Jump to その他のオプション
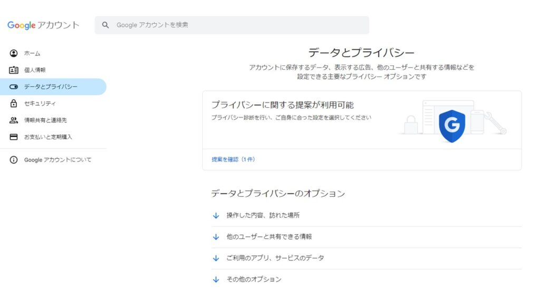Screen dimensions: 540x304 (x=254, y=280)
